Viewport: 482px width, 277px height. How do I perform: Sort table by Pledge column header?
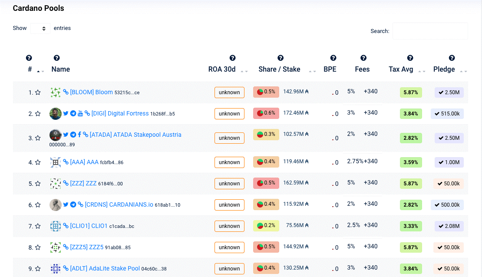tap(444, 69)
